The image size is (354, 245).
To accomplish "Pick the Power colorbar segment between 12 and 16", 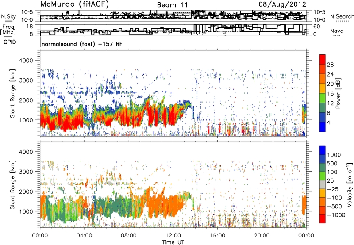I will tap(323, 98).
